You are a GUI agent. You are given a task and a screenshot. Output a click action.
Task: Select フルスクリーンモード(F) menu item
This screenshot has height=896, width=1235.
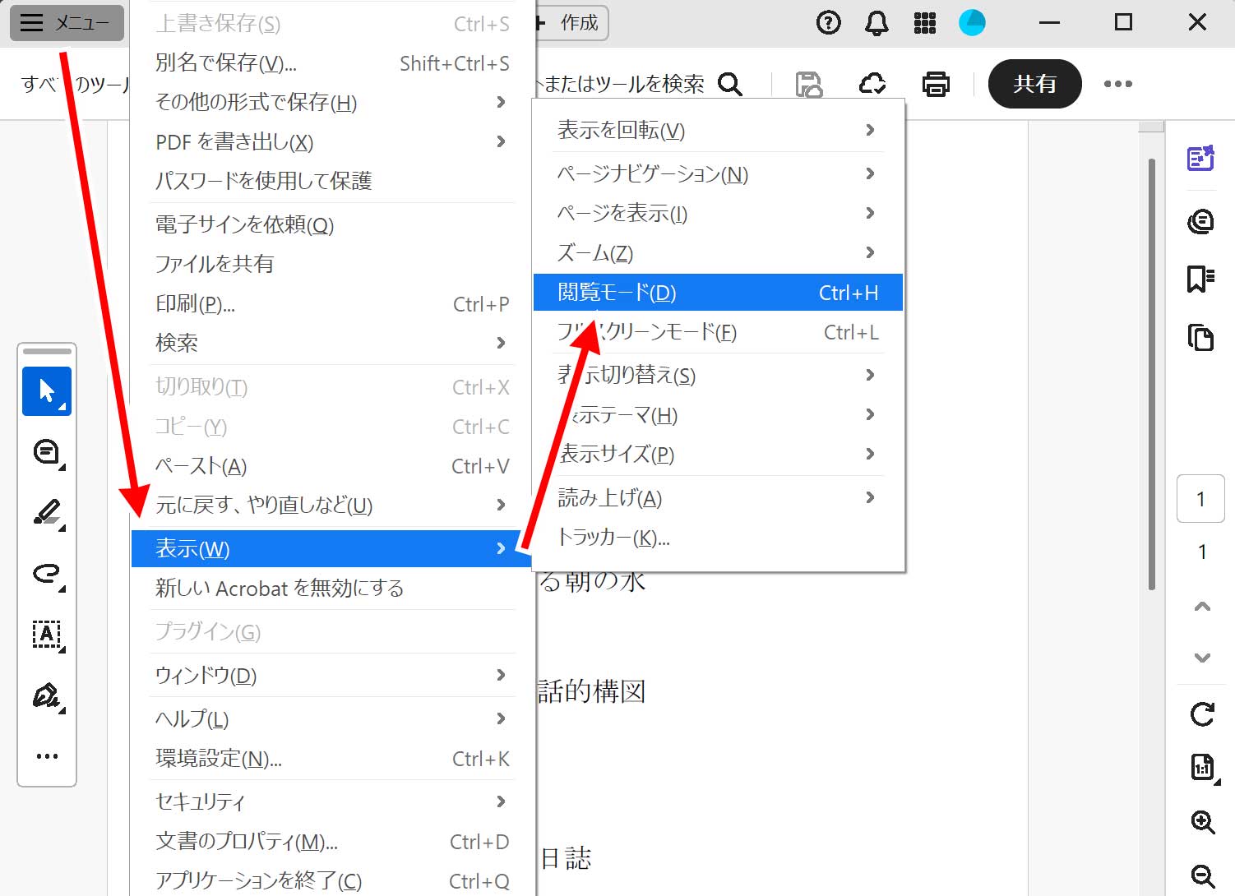coord(718,332)
